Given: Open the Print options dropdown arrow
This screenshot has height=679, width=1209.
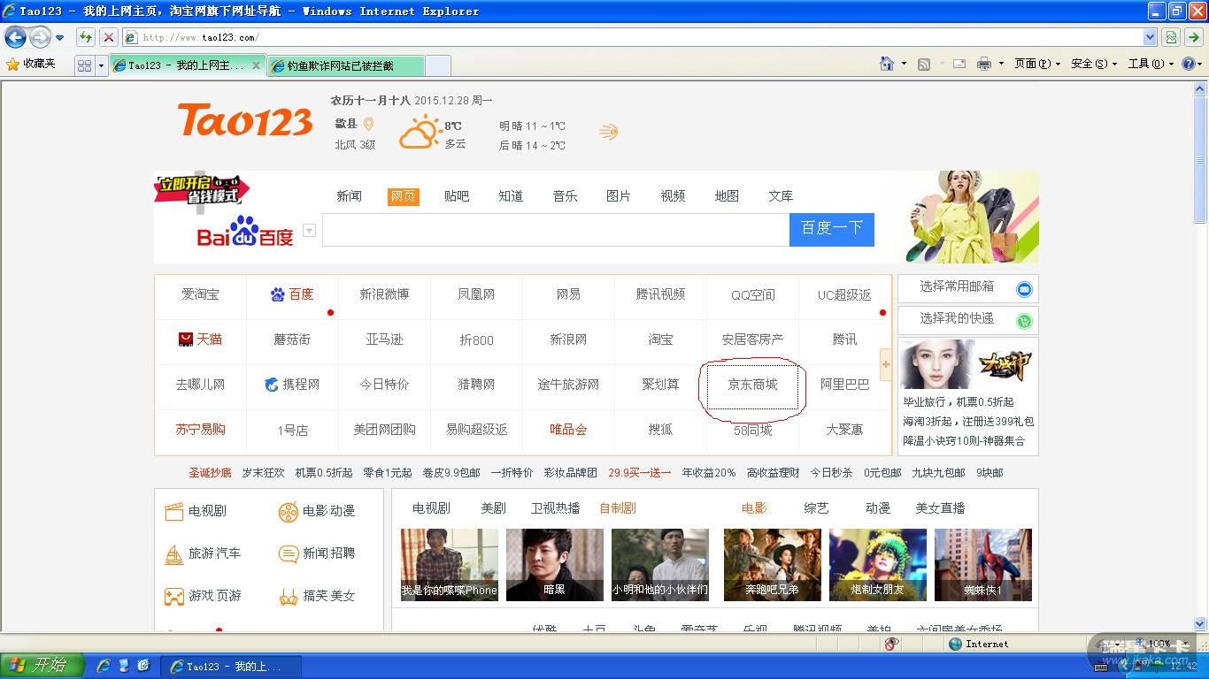Looking at the screenshot, I should 1001,64.
